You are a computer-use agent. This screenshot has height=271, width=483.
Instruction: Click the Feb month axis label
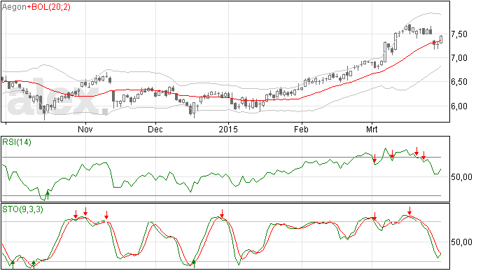301,129
